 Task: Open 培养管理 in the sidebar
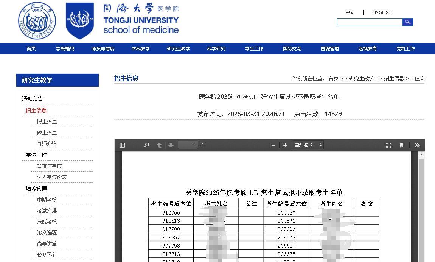[x=36, y=189]
